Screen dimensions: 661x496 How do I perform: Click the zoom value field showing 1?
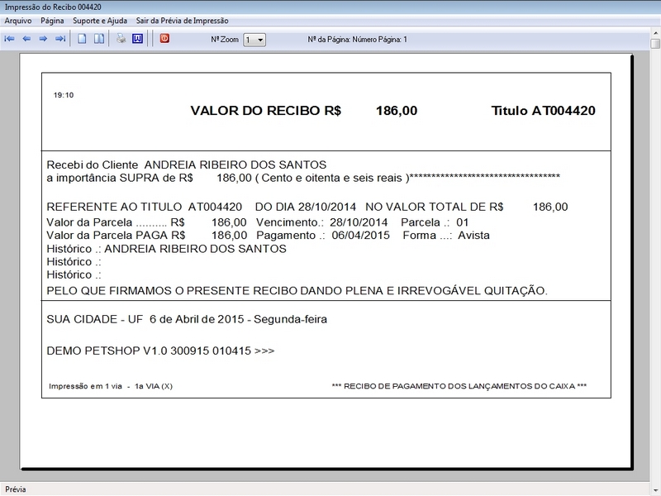[250, 37]
